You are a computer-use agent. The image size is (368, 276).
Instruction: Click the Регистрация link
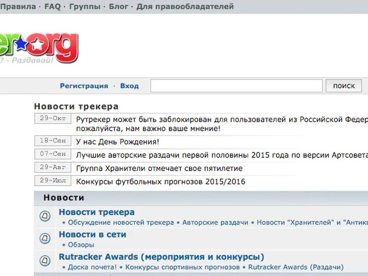point(84,86)
